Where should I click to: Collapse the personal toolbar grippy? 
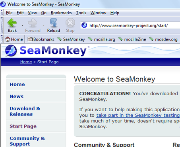(x=2, y=39)
